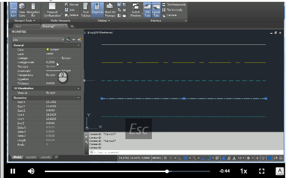Click the View Cube icon
Screen dimensions: 286x178
coord(22,10)
